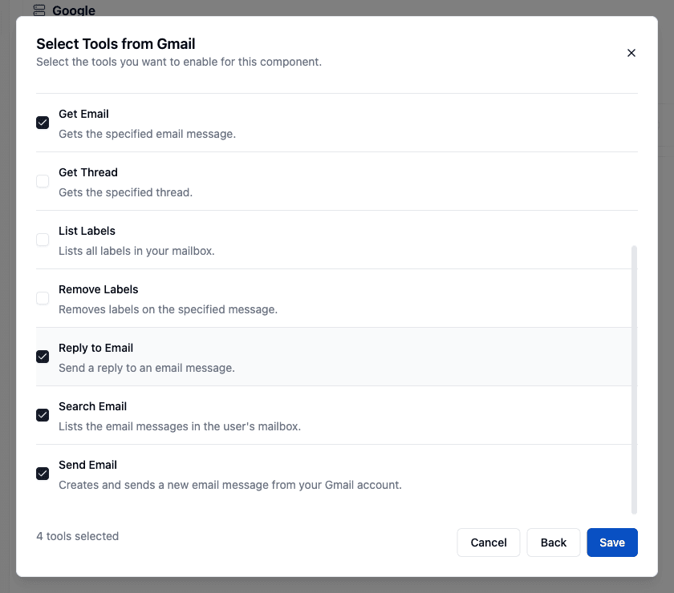Viewport: 674px width, 593px height.
Task: Click the Get Thread title text
Action: (88, 172)
